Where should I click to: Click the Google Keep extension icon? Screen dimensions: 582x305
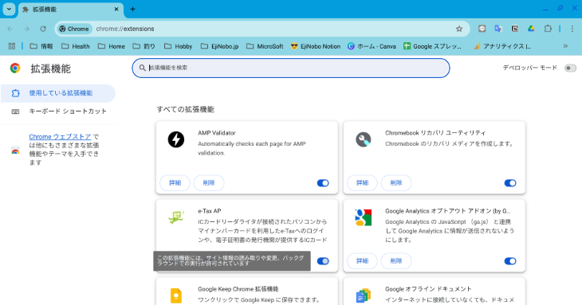click(x=176, y=295)
